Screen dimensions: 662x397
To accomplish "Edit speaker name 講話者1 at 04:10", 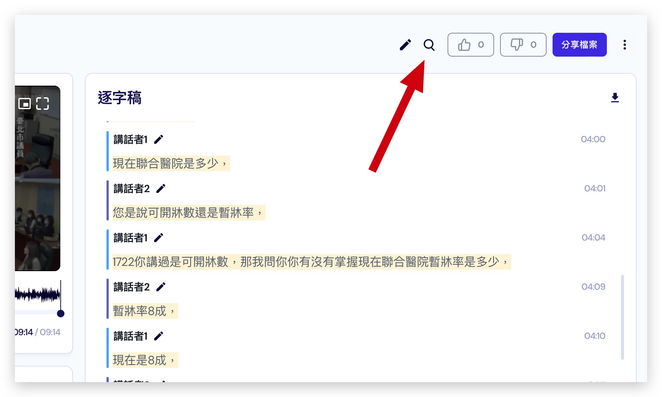I will pyautogui.click(x=159, y=336).
